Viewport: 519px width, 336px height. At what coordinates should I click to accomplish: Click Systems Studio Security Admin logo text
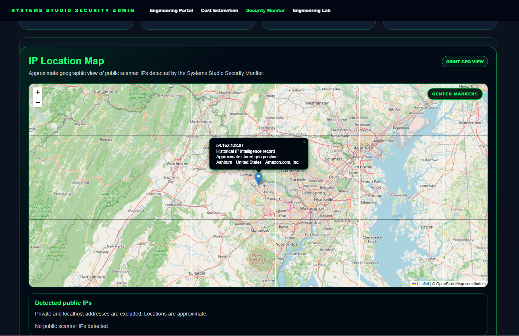(x=73, y=11)
